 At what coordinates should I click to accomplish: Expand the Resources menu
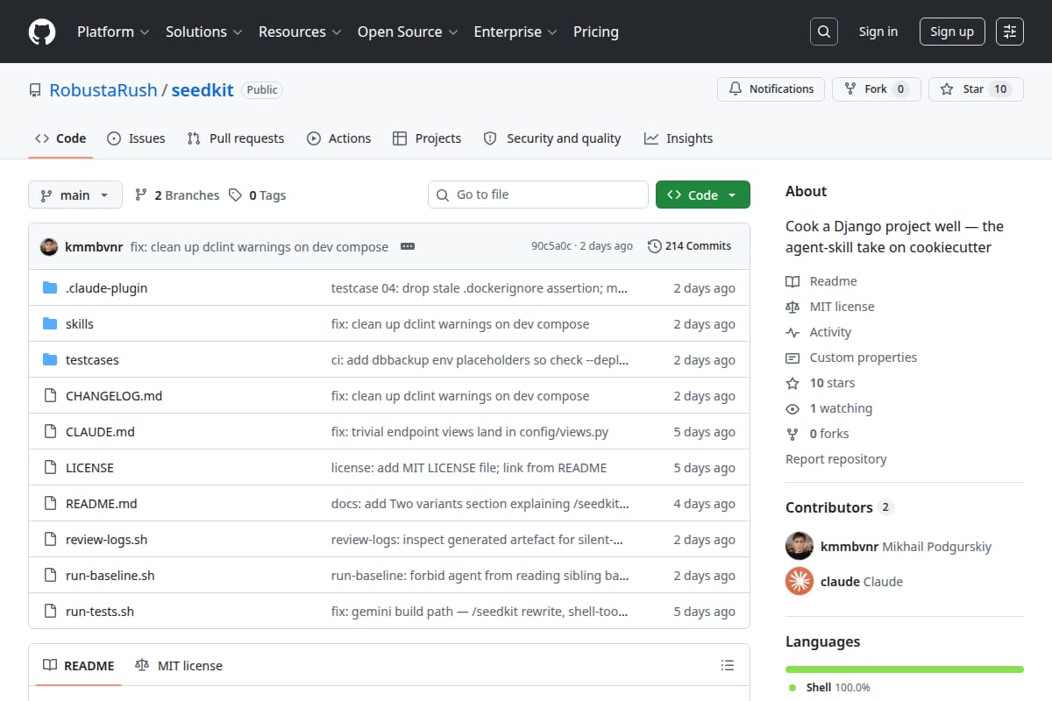point(300,32)
